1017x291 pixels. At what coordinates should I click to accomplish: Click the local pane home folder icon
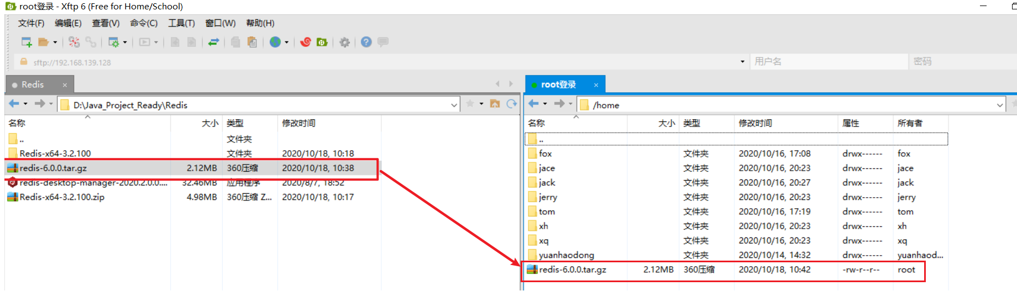495,104
